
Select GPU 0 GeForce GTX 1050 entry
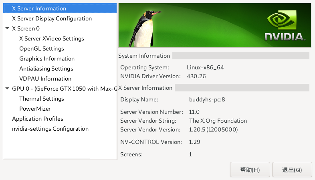(64, 89)
